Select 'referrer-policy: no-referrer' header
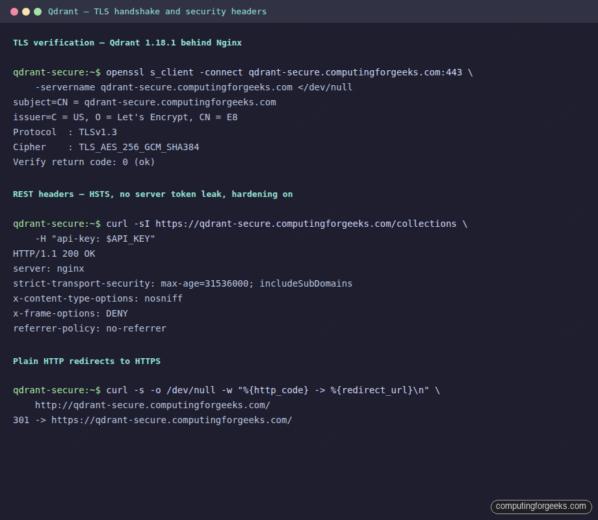This screenshot has height=520, width=598. pyautogui.click(x=90, y=328)
